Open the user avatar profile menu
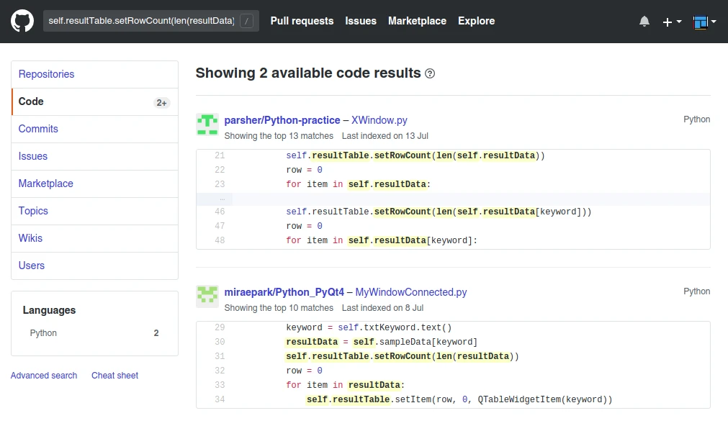 click(x=704, y=22)
